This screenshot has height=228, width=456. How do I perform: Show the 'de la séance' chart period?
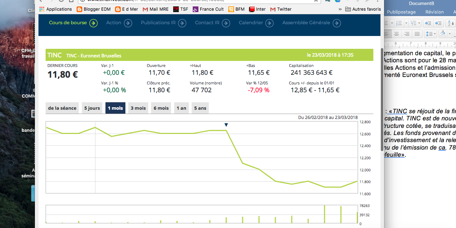(x=62, y=108)
